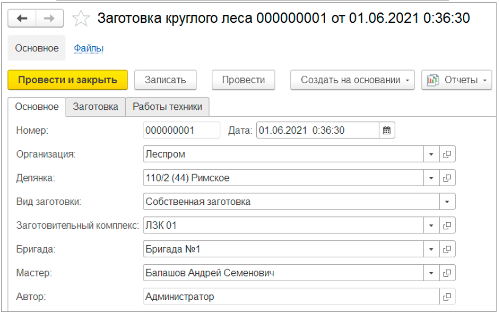
Task: Add document to favorites with star icon
Action: point(81,19)
